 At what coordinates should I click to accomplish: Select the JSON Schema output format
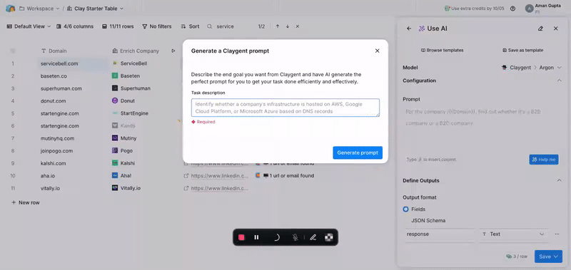[x=428, y=221]
